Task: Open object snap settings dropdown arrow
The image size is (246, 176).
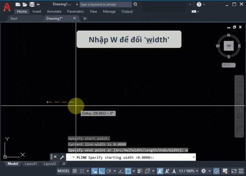Action: [134, 171]
